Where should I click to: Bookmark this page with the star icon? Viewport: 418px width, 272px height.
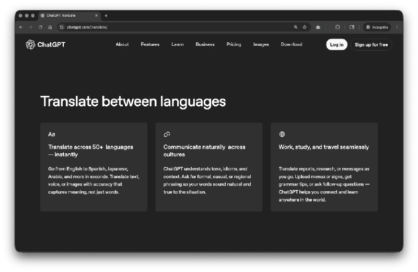[x=305, y=27]
